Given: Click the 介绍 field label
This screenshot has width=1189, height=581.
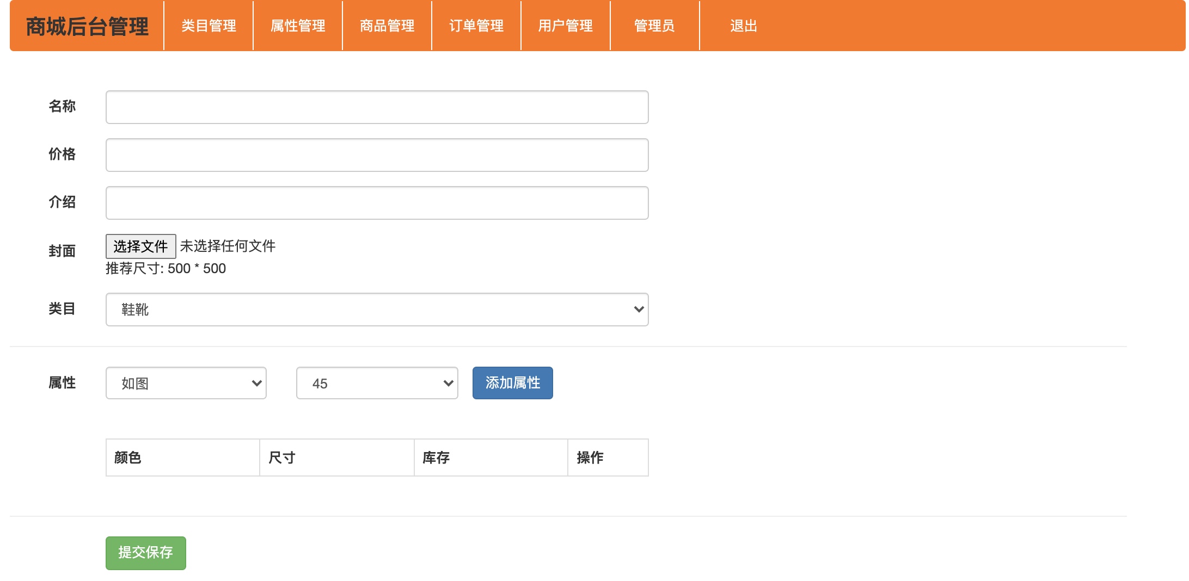Looking at the screenshot, I should [x=62, y=202].
